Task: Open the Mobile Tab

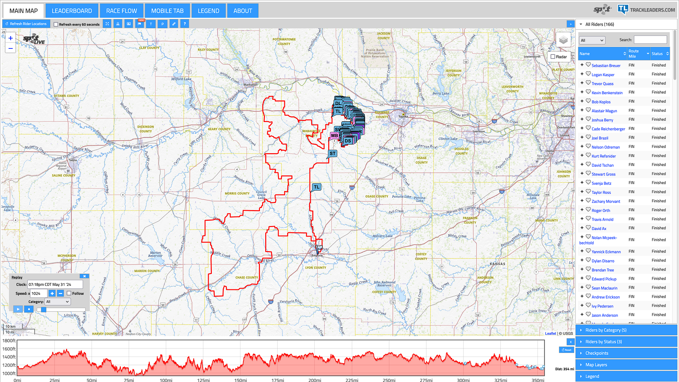Action: pyautogui.click(x=167, y=11)
